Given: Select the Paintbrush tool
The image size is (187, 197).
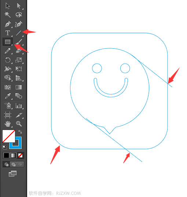Looking at the screenshot, I should coord(19,42).
